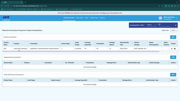Open the 2024 year selector
This screenshot has height=101, width=180.
coord(174,30)
